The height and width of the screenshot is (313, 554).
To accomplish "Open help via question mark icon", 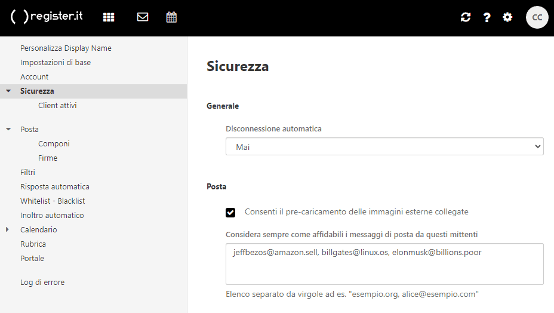I will tap(487, 17).
